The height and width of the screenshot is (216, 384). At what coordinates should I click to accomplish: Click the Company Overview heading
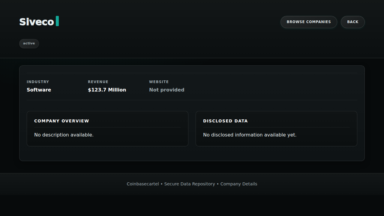coord(61,121)
